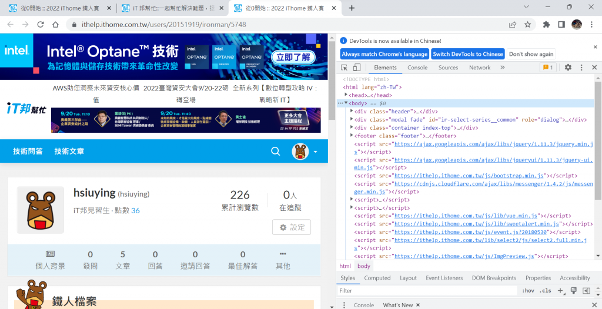
Task: Open the Layout tab
Action: pyautogui.click(x=408, y=278)
